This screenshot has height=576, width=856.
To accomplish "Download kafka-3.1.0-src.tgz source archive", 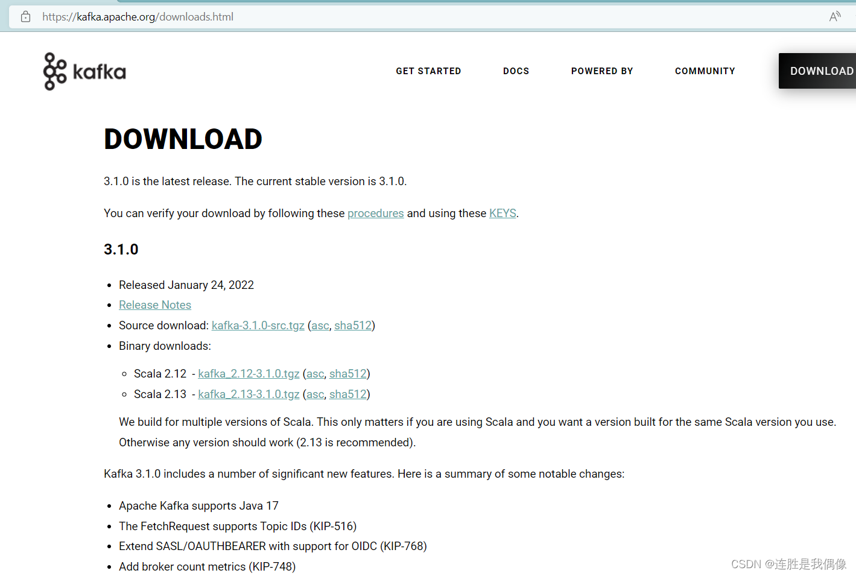I will point(258,326).
